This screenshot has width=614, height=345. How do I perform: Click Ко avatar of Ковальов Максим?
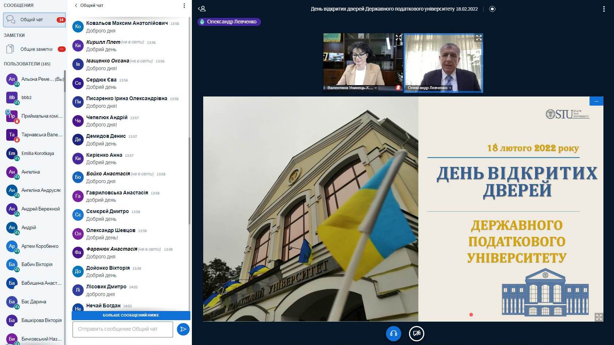78,26
